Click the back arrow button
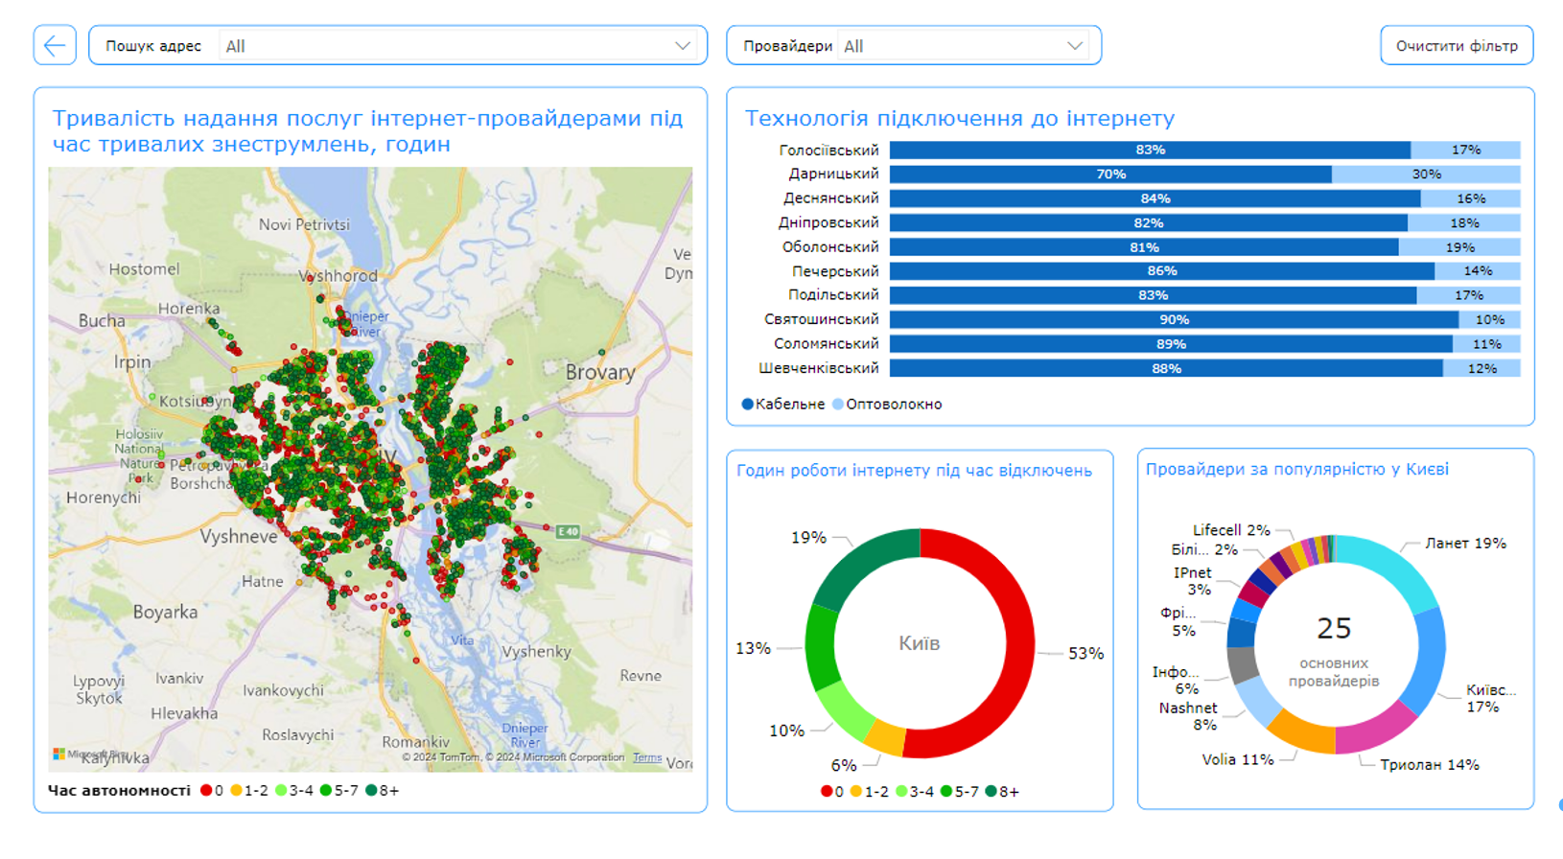Screen dimensions: 1563x859 [x=55, y=45]
